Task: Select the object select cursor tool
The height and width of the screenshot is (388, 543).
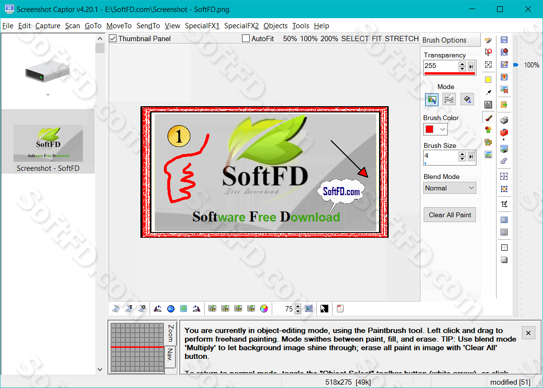Action: coord(488,52)
